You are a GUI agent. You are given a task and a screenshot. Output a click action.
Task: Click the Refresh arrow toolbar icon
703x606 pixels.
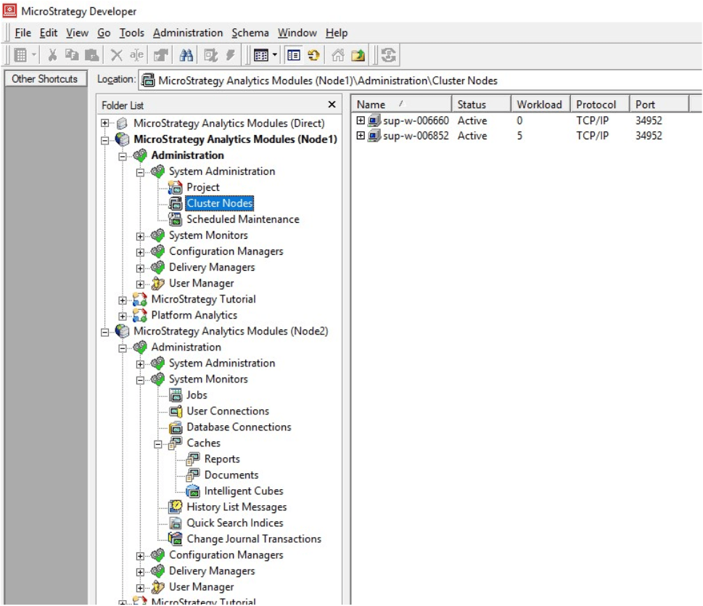click(x=314, y=55)
